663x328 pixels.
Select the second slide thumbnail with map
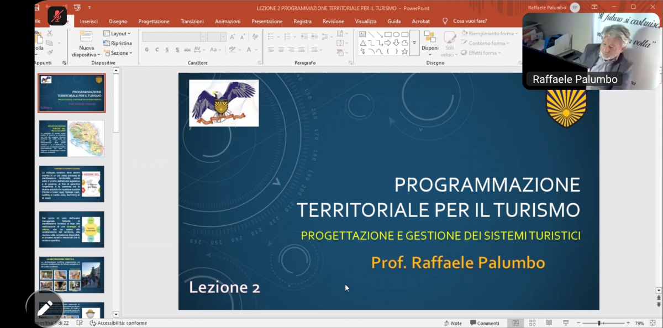click(71, 138)
